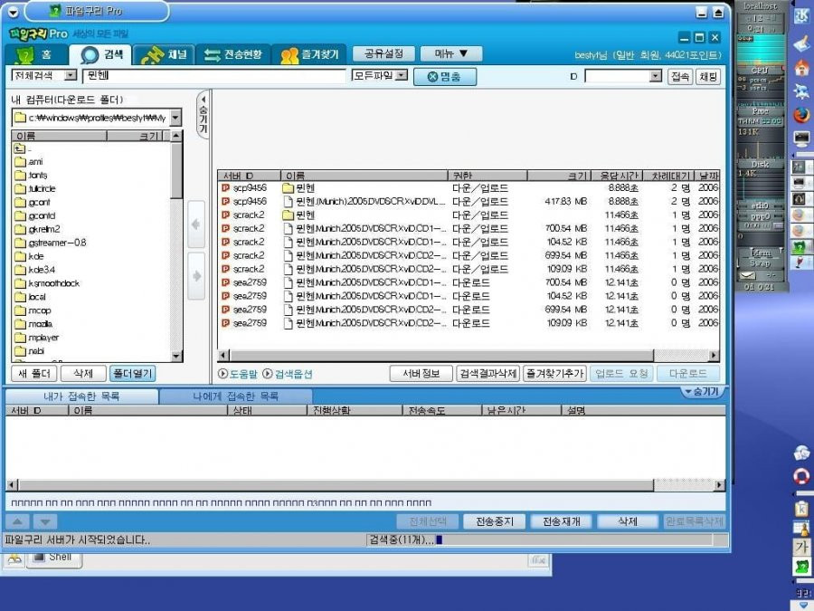
Task: Open the 메뉴 dropdown menu
Action: coord(451,54)
